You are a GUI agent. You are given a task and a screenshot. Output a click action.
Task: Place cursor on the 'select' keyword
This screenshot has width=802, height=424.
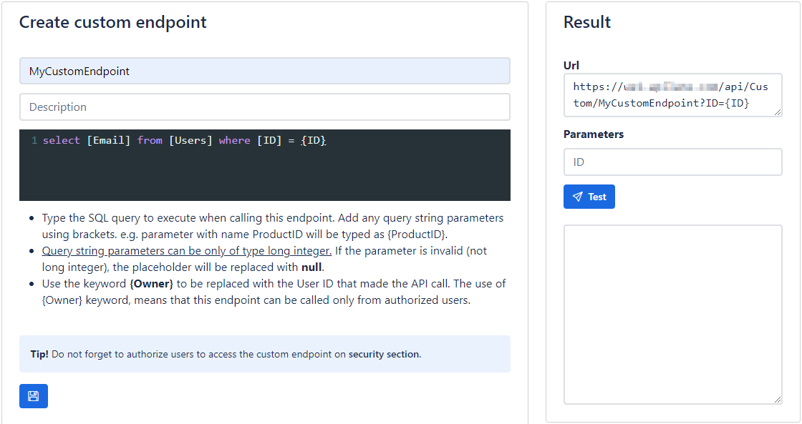point(62,141)
